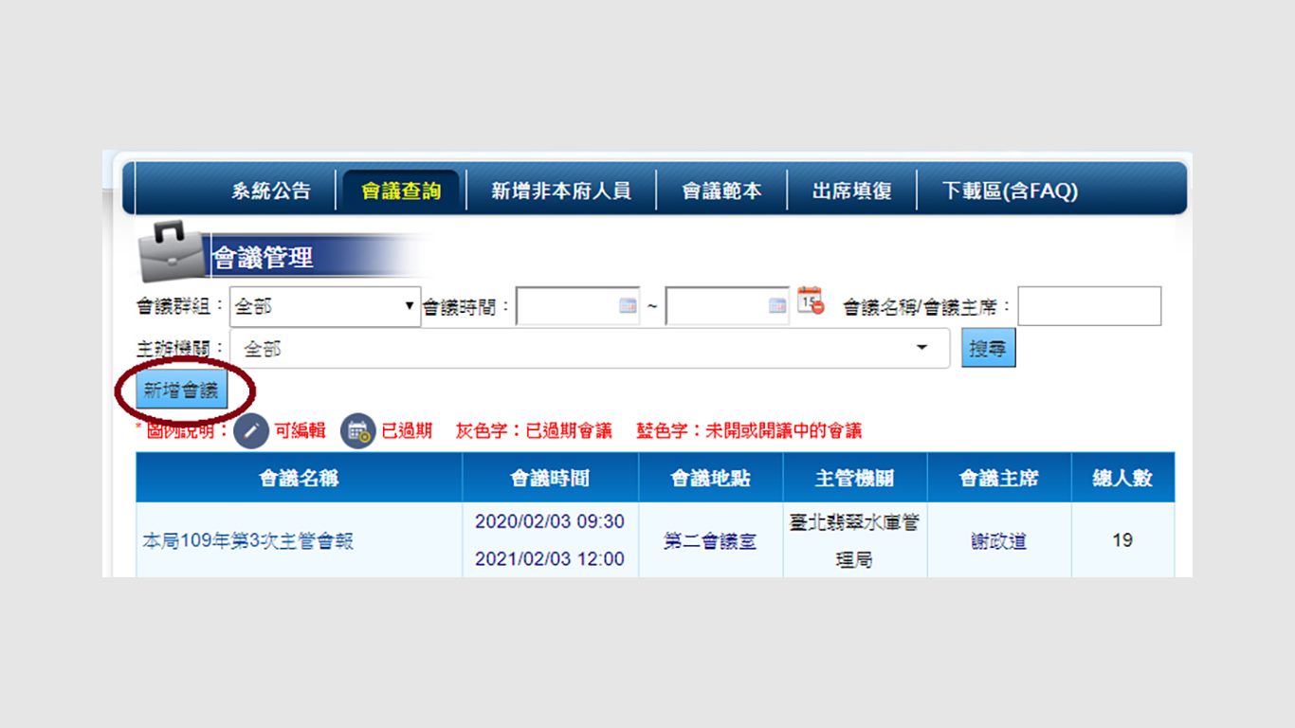Click the 總人數 column header
The image size is (1295, 728).
pos(1122,478)
